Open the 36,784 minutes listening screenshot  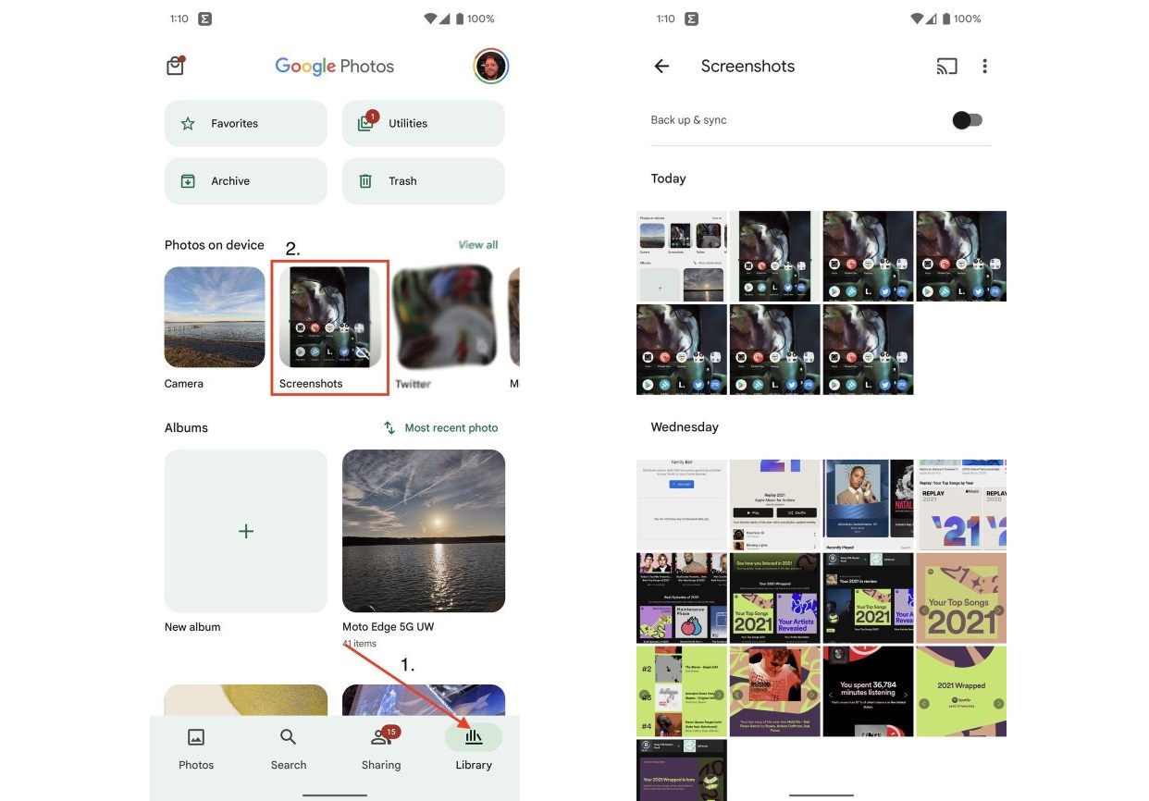869,691
